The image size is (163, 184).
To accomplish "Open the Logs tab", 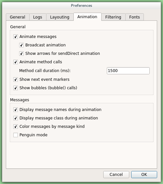I will tap(38, 17).
